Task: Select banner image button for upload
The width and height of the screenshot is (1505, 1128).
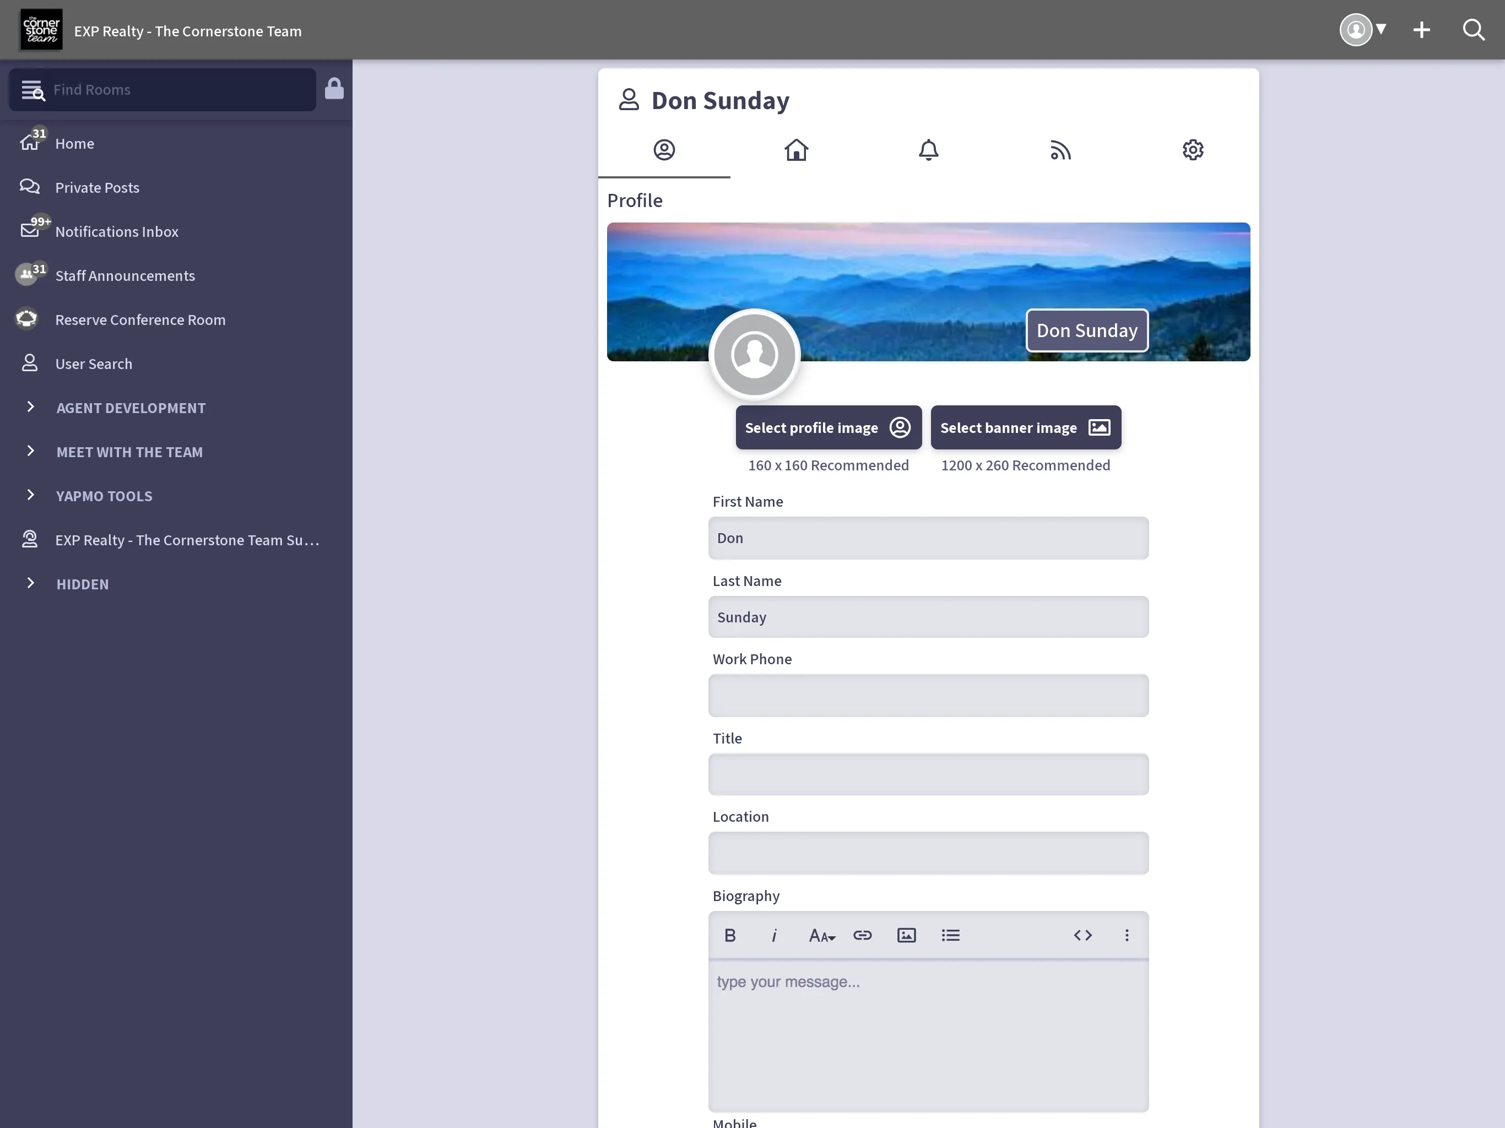Action: pos(1025,426)
